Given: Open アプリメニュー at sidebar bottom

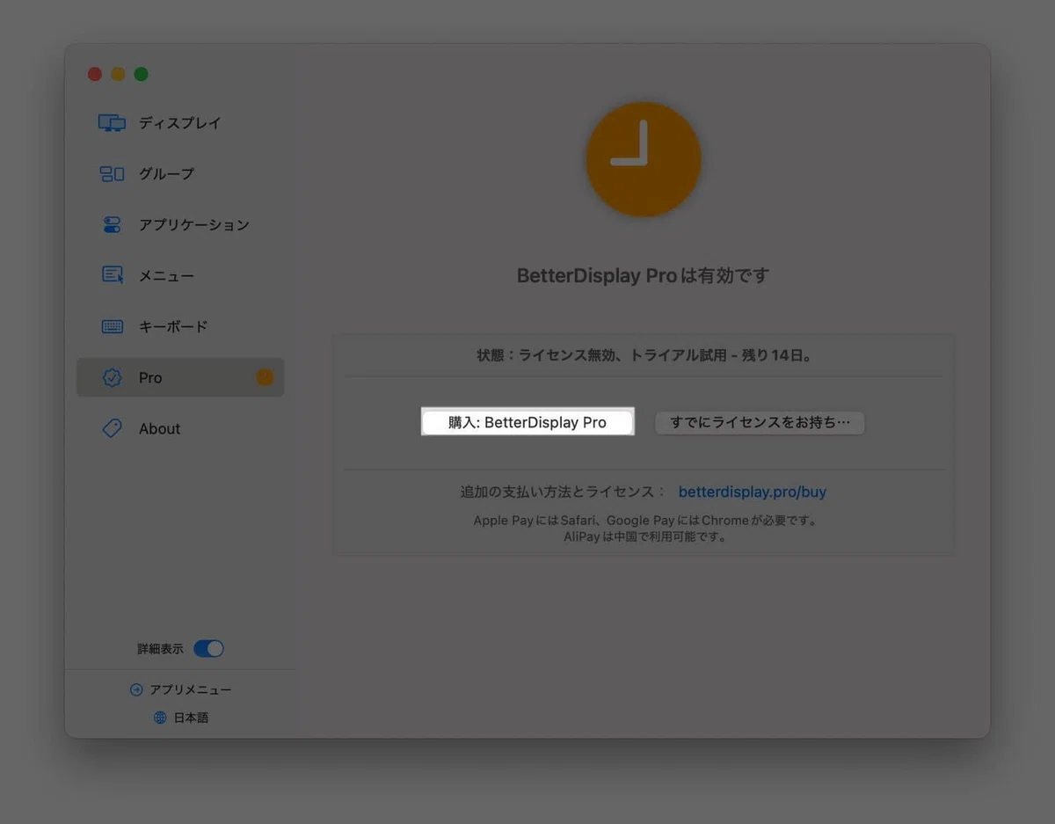Looking at the screenshot, I should [181, 690].
